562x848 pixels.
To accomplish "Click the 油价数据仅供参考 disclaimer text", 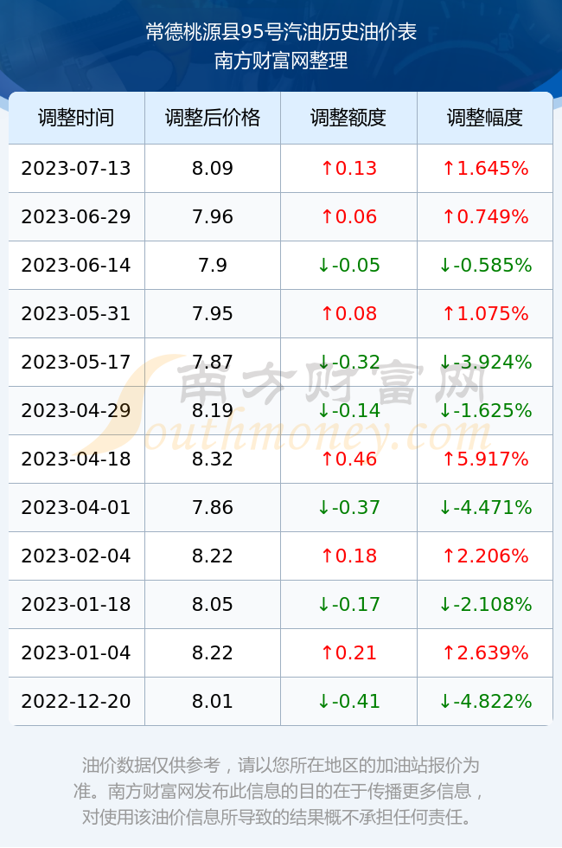I will 151,765.
